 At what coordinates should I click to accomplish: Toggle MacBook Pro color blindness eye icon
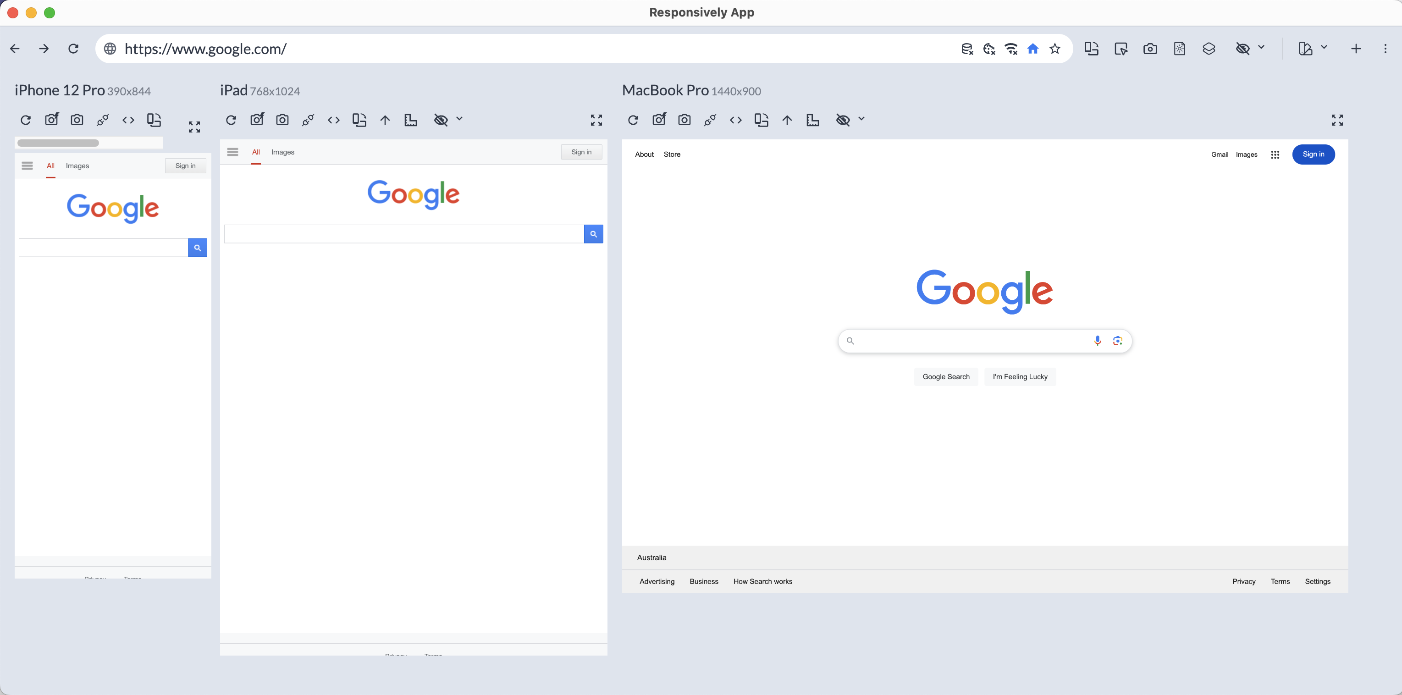843,120
